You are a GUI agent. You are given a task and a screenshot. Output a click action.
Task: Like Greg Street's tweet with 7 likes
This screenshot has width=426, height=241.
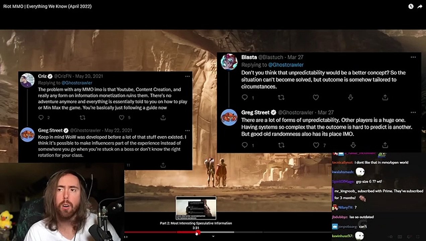click(x=316, y=145)
